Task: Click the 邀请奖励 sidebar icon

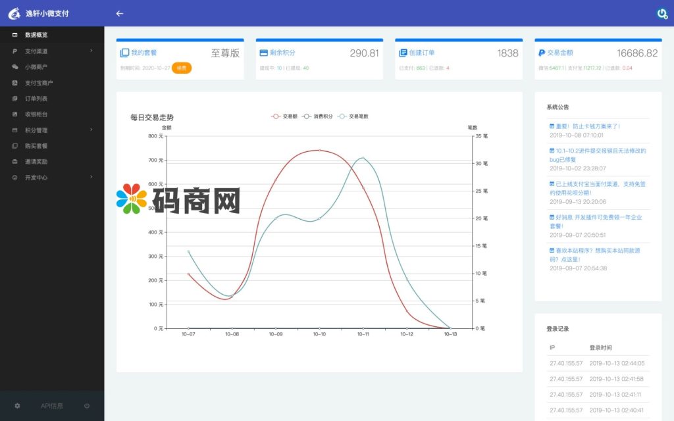Action: click(15, 162)
